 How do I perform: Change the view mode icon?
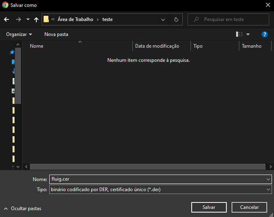click(239, 34)
